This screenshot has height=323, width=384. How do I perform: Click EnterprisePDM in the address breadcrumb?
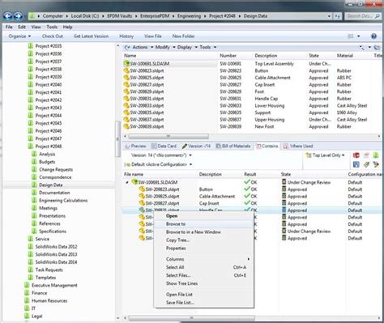point(155,16)
